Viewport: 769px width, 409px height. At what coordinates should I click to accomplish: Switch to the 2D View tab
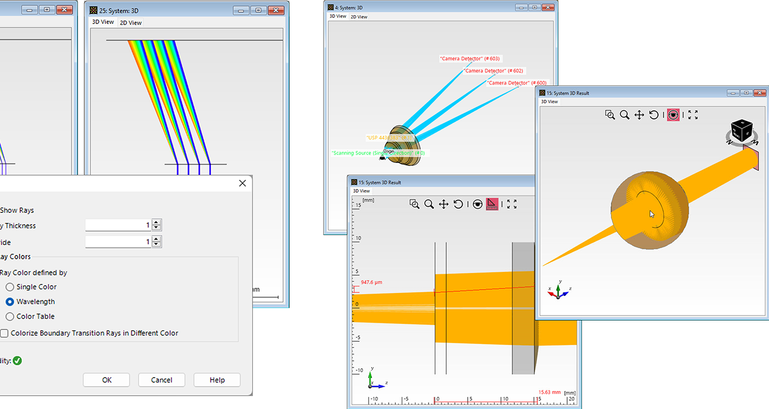(130, 22)
